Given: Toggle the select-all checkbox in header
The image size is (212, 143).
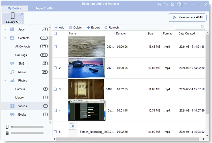Looking at the screenshot, I should point(55,34).
